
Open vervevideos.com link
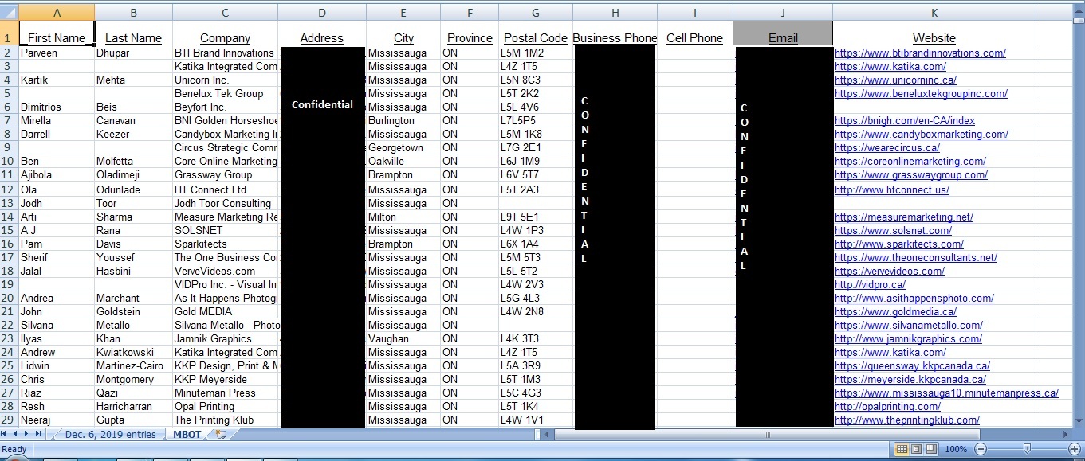coord(890,272)
